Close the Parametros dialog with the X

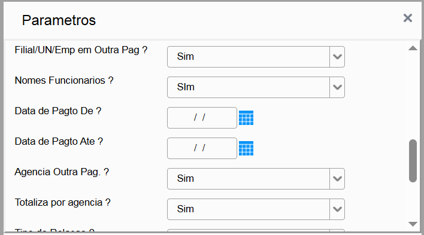[x=408, y=18]
